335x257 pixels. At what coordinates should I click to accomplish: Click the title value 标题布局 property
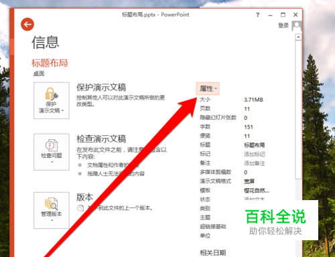click(x=255, y=145)
